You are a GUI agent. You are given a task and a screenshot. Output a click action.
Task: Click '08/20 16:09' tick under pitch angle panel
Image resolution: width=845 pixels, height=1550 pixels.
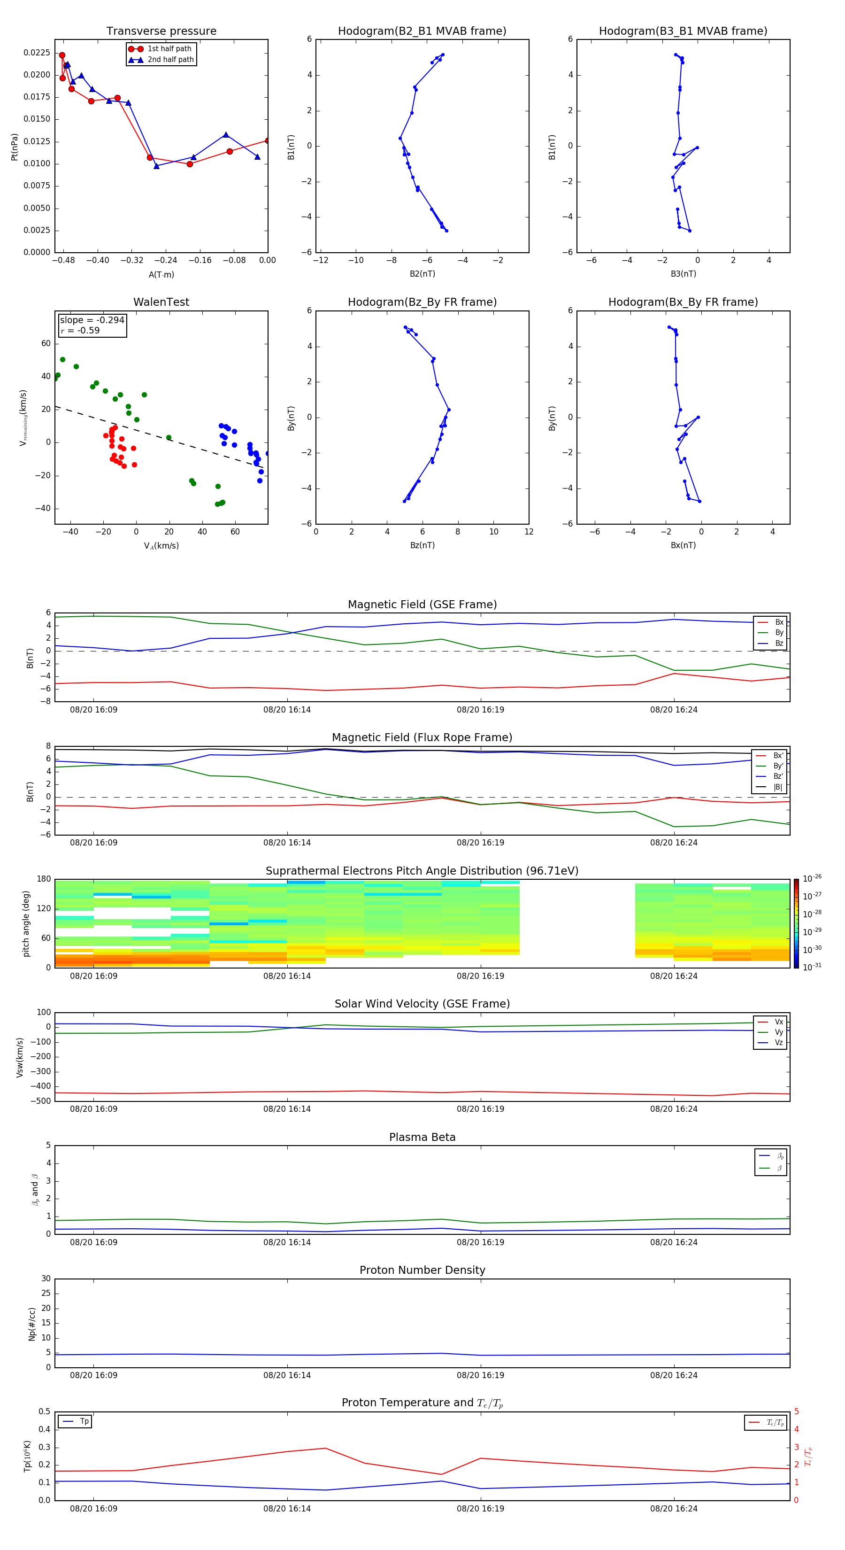pos(94,976)
